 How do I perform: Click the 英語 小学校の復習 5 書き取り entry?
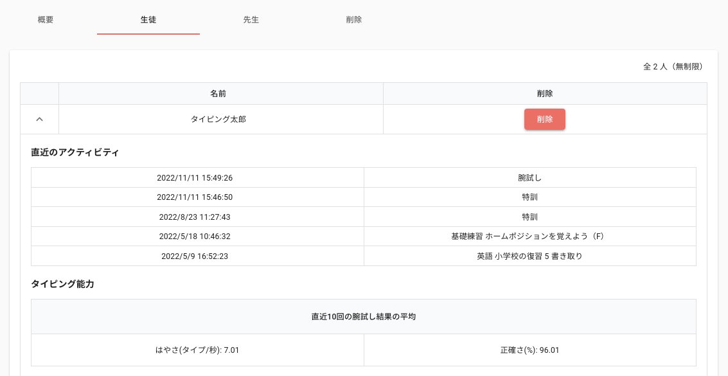[529, 256]
